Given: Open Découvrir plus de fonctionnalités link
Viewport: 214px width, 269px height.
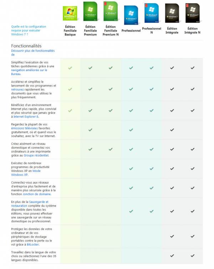Looking at the screenshot, I should point(33,53).
